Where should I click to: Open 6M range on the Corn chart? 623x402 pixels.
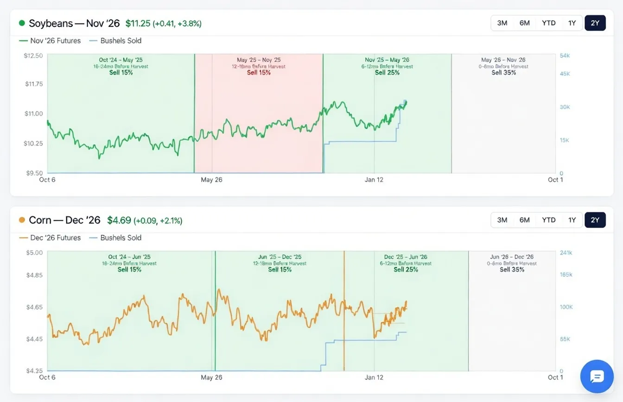tap(524, 220)
